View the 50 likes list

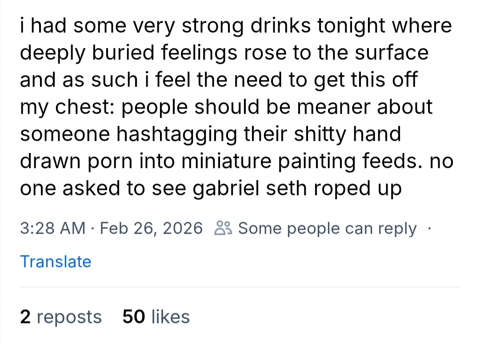pyautogui.click(x=156, y=317)
